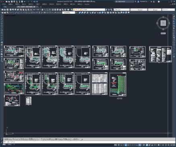Click Save in the Quick Access toolbar
176x147 pixels.
point(12,2)
